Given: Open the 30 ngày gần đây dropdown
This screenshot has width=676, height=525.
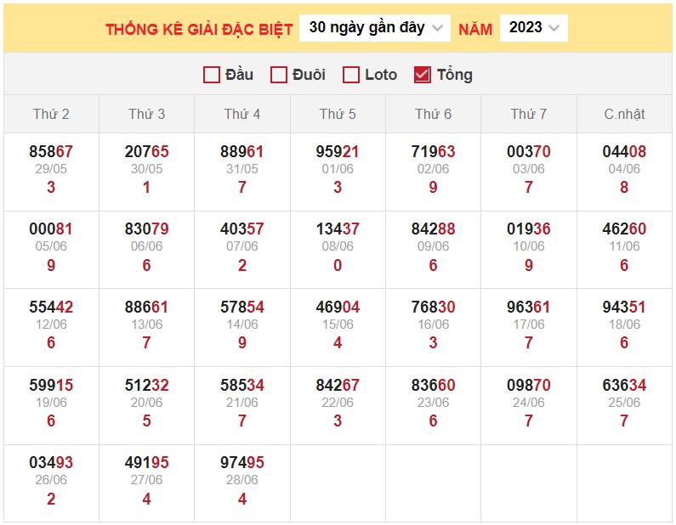Looking at the screenshot, I should (x=375, y=28).
